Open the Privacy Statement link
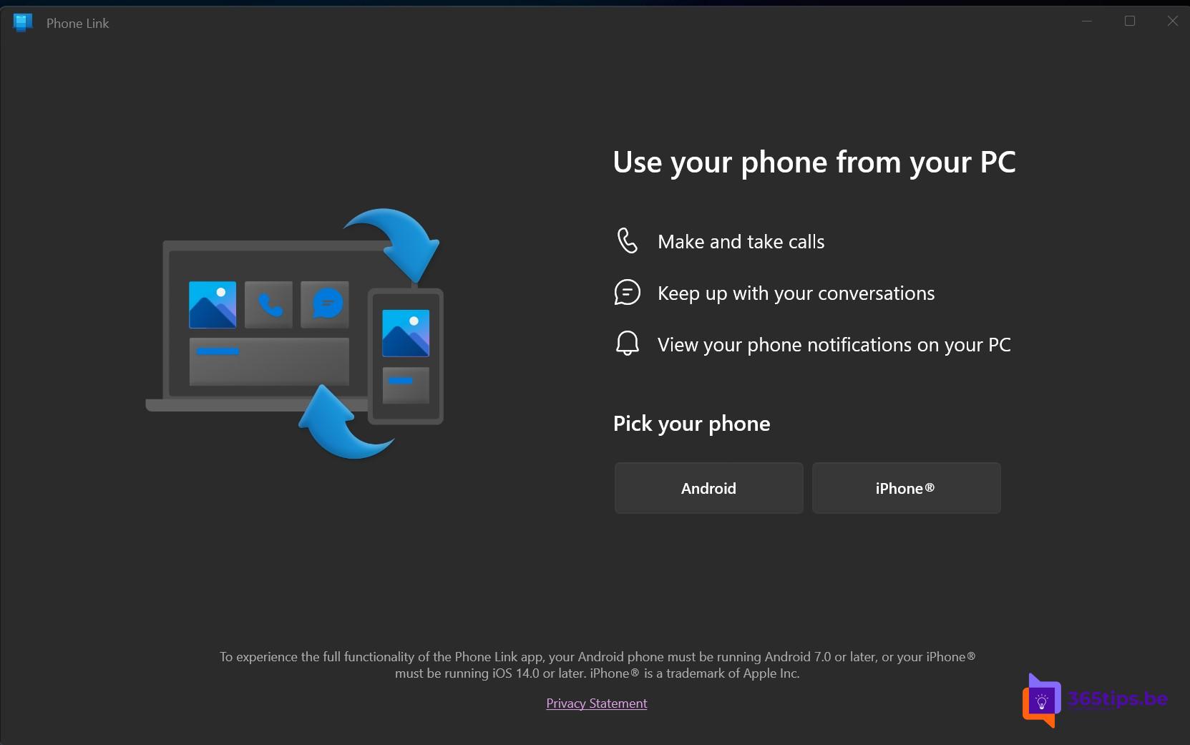This screenshot has height=745, width=1190. pyautogui.click(x=596, y=703)
